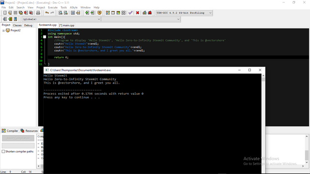Open the Execute menu

click(53, 8)
